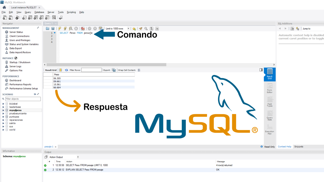Viewport: 324px width, 182px height.
Task: Switch to Form Editor view
Action: pyautogui.click(x=270, y=88)
